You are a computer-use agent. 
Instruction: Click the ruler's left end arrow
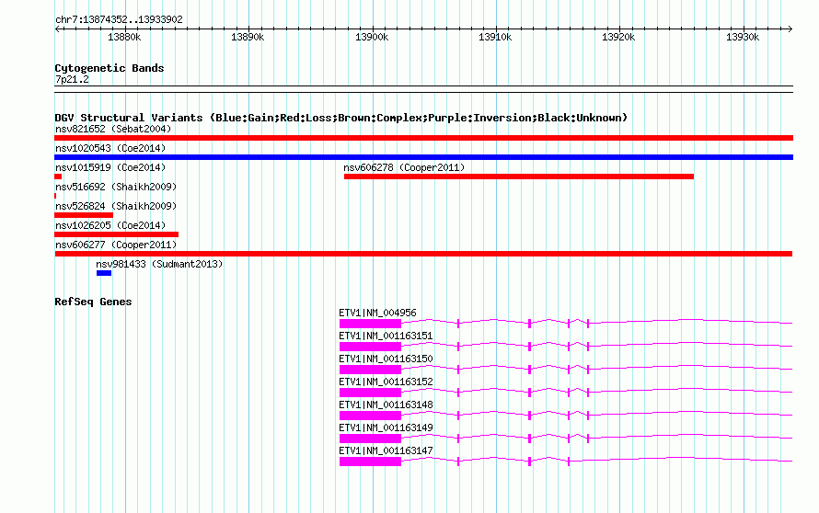57,28
